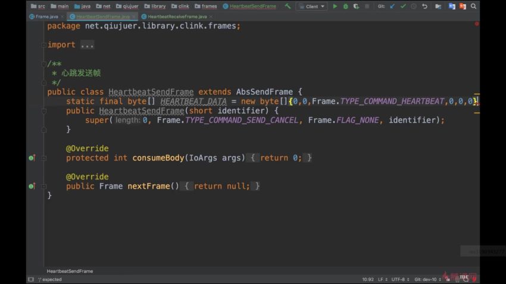The image size is (506, 284).
Task: Expand the folded import block
Action: click(87, 45)
